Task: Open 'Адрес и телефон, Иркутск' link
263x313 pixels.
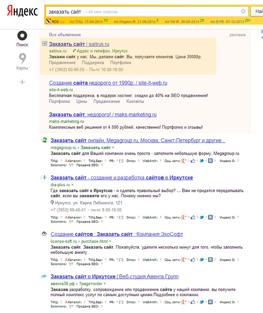Action: [x=100, y=51]
